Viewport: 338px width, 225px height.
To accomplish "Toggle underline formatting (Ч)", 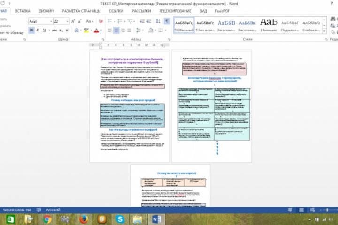I will [44, 30].
